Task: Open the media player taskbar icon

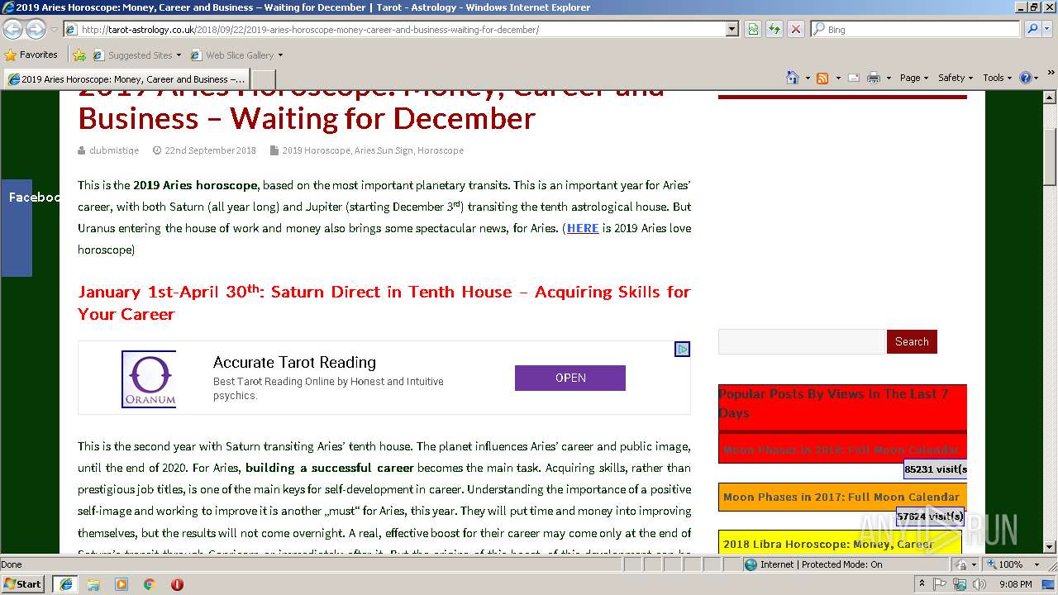Action: pos(122,583)
